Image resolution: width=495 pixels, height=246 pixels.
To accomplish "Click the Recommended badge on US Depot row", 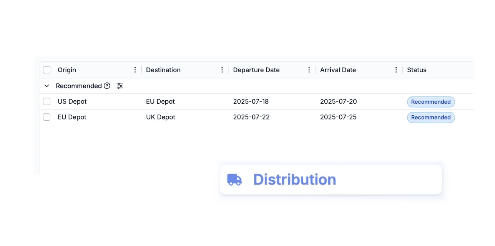I will [431, 101].
